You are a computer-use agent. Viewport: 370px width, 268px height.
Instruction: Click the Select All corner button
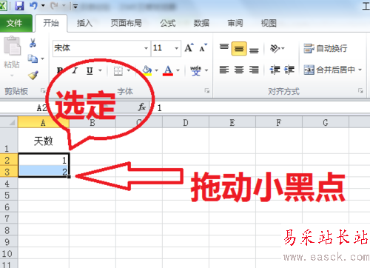(9, 122)
